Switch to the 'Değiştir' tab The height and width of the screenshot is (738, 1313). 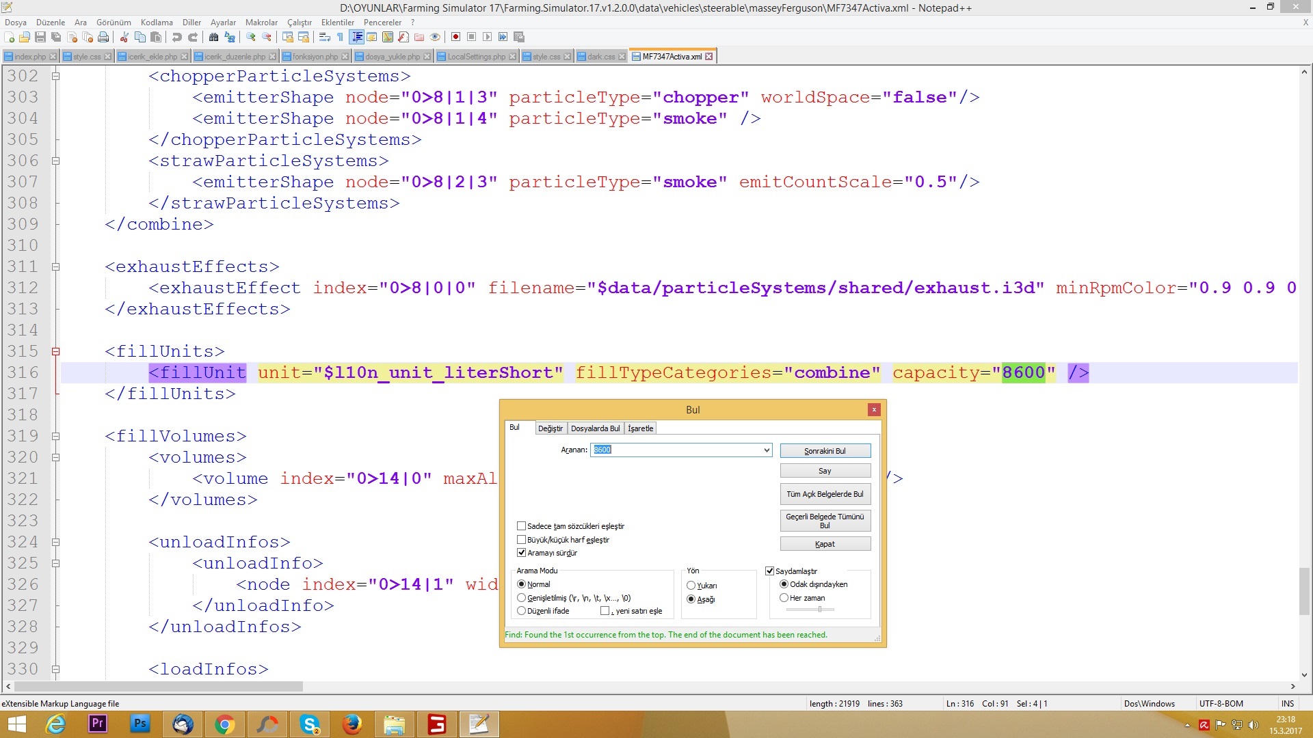pyautogui.click(x=550, y=428)
